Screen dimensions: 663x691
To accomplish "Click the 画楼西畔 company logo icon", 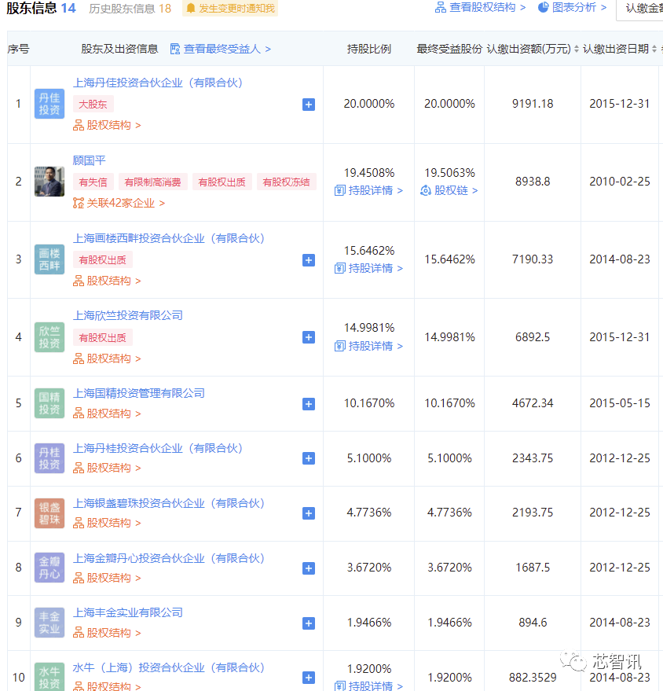I will (x=49, y=259).
